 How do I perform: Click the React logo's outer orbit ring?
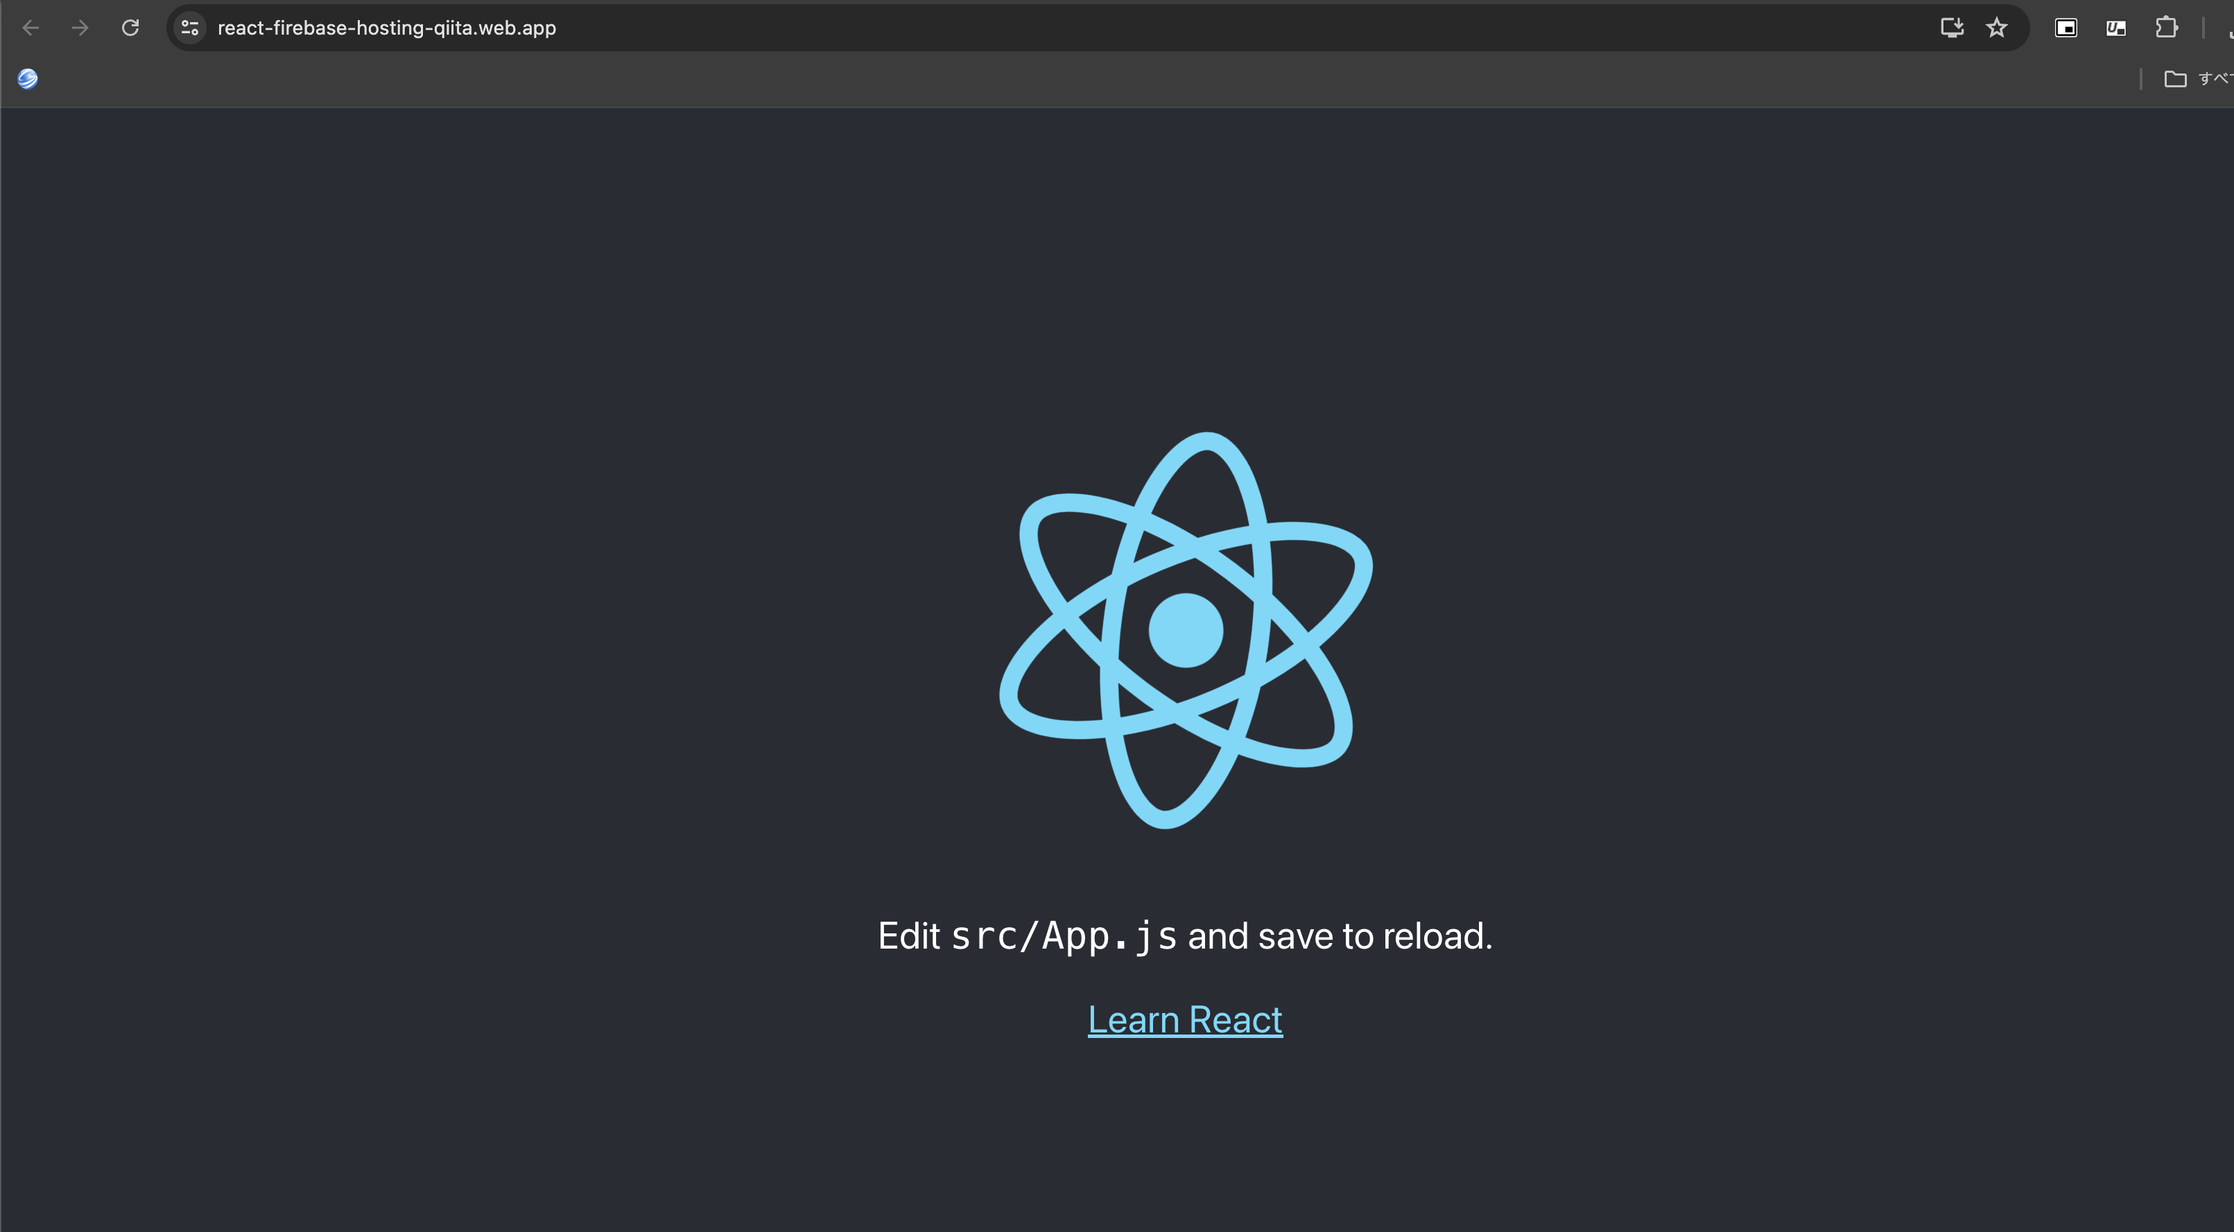(1207, 442)
